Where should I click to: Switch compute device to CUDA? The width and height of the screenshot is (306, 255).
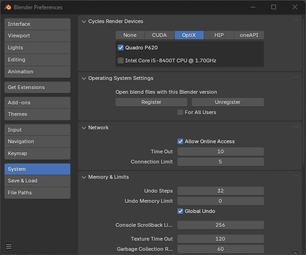(159, 35)
